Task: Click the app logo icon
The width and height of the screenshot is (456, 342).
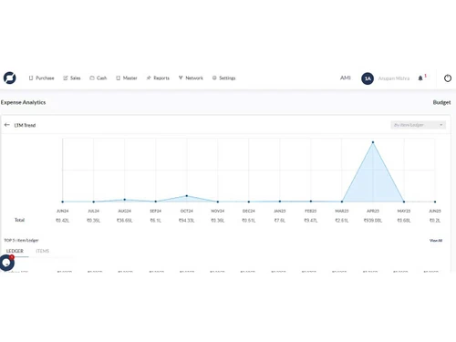Action: coord(10,78)
